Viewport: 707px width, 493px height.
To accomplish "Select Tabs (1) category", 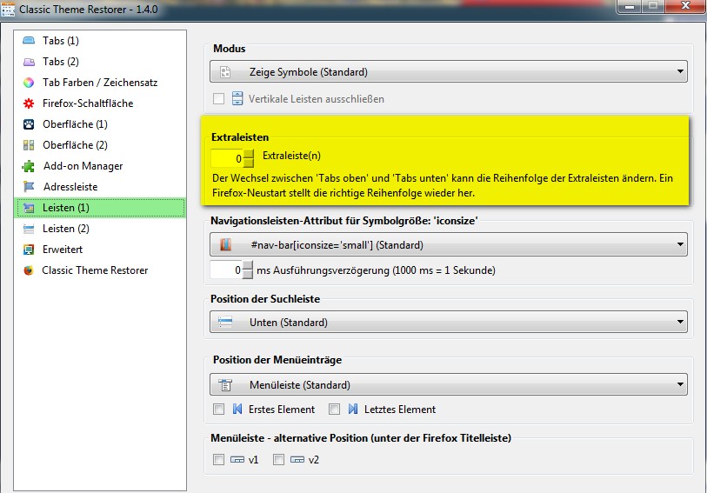I will pos(100,41).
